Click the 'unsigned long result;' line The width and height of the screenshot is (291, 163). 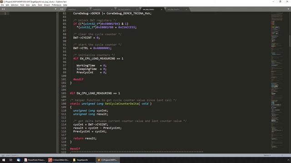[90, 114]
